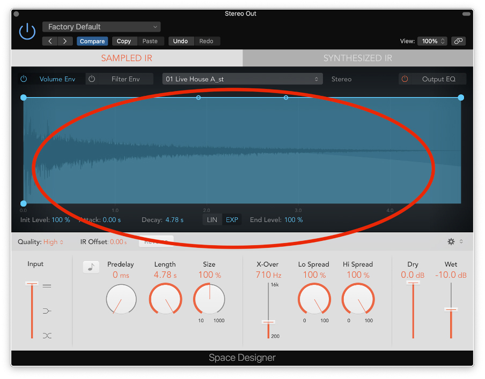The image size is (485, 379).
Task: Go to the previous preset arrow
Action: pyautogui.click(x=50, y=41)
